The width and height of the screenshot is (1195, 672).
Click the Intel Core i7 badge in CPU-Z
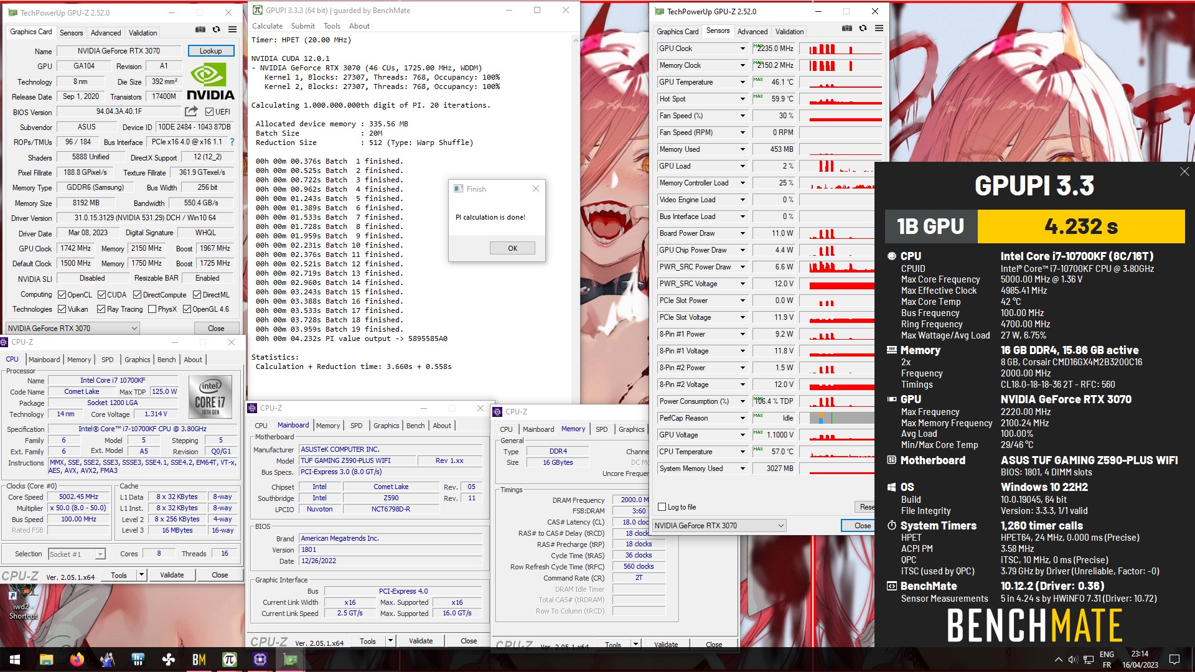[x=210, y=396]
